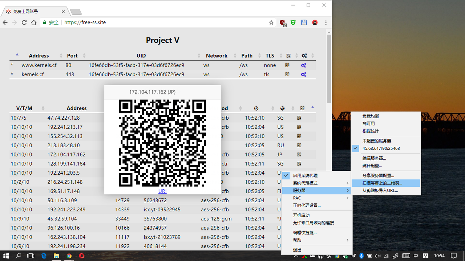Open the browser home page
The image size is (465, 261).
pyautogui.click(x=33, y=22)
